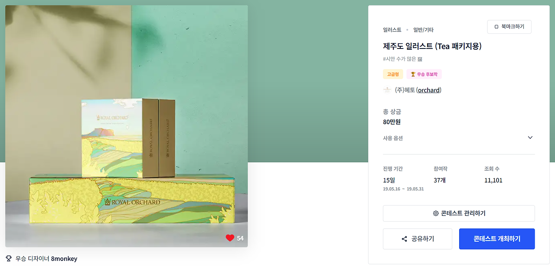555x267 pixels.
Task: Click the like count 54
Action: [240, 238]
